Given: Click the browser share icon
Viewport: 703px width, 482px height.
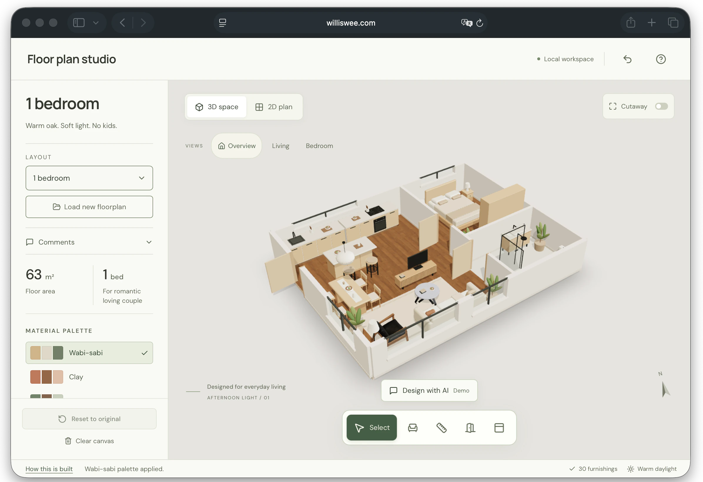Looking at the screenshot, I should [x=630, y=22].
